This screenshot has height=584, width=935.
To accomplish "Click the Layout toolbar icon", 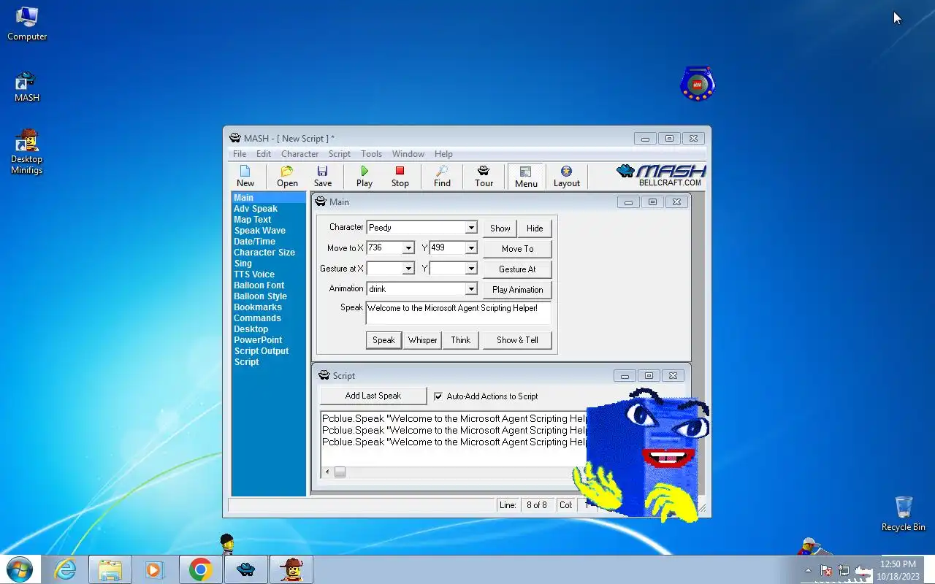I will pyautogui.click(x=566, y=176).
